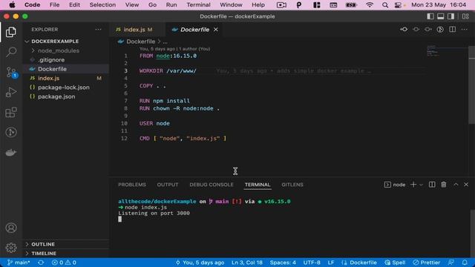Open the Explorer view in activity bar

pyautogui.click(x=11, y=32)
